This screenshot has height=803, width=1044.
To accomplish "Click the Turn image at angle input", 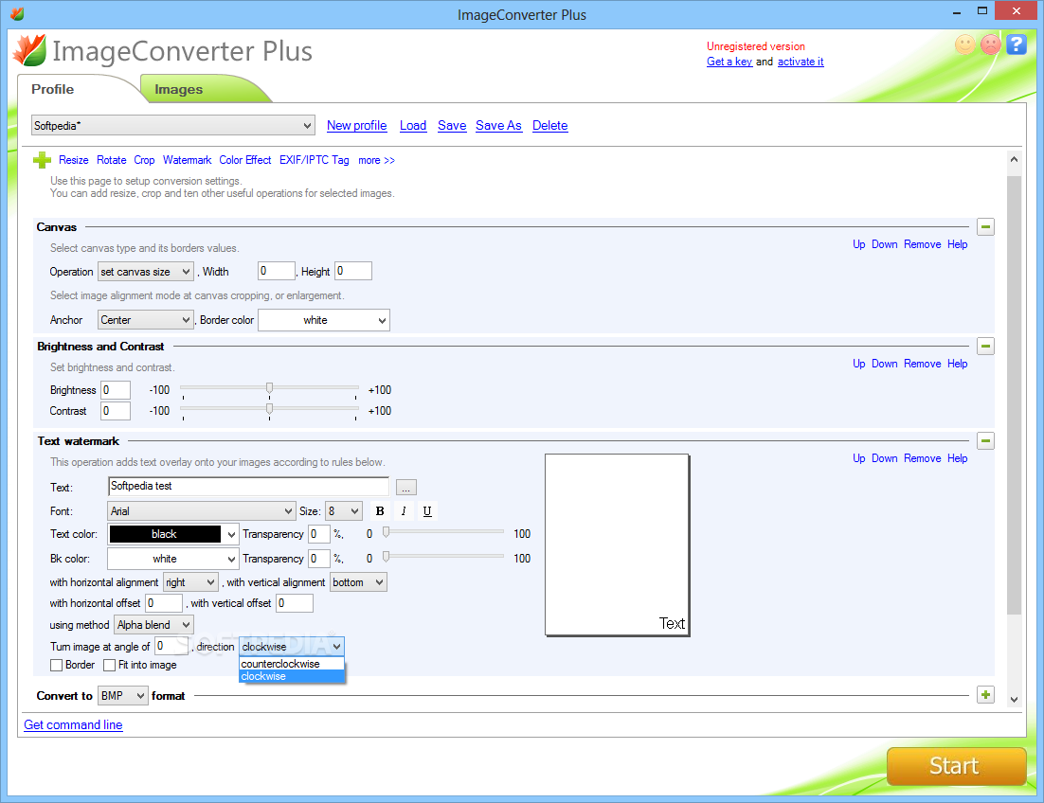I will [x=171, y=646].
